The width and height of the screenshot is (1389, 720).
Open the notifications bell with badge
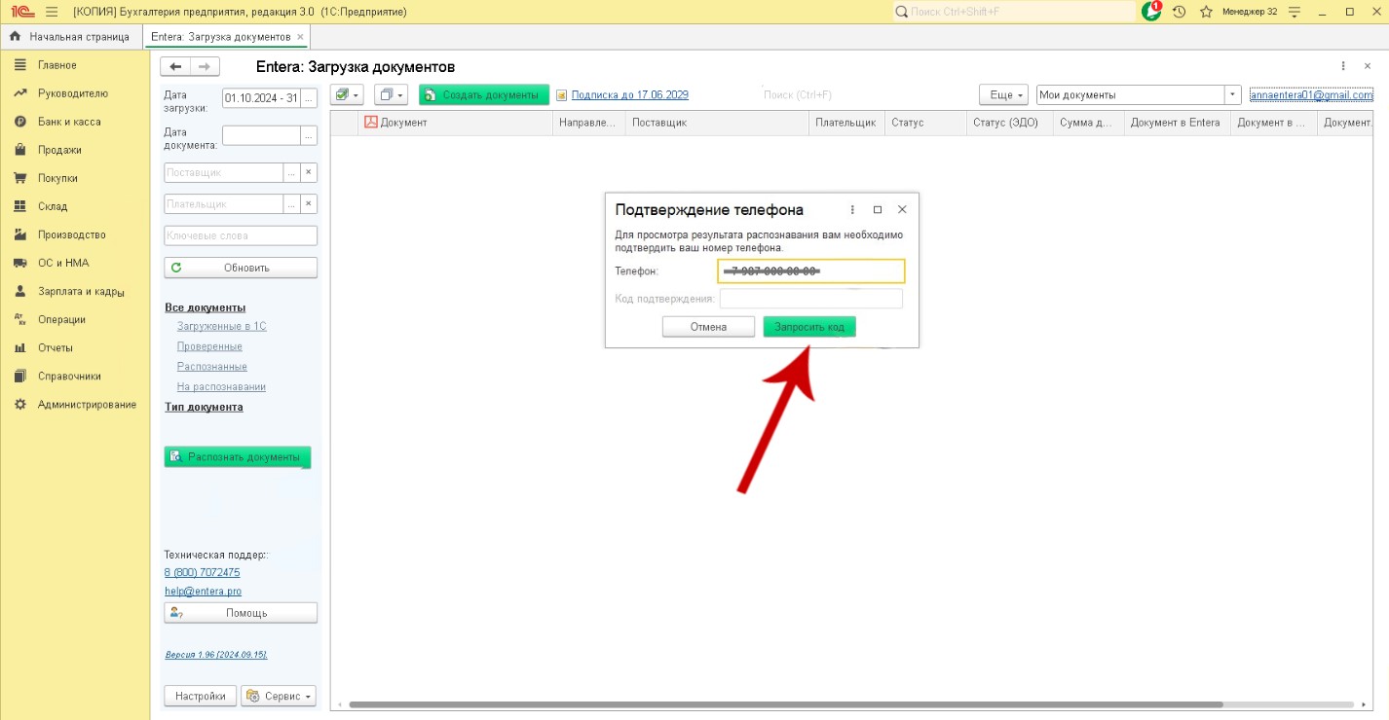1151,12
